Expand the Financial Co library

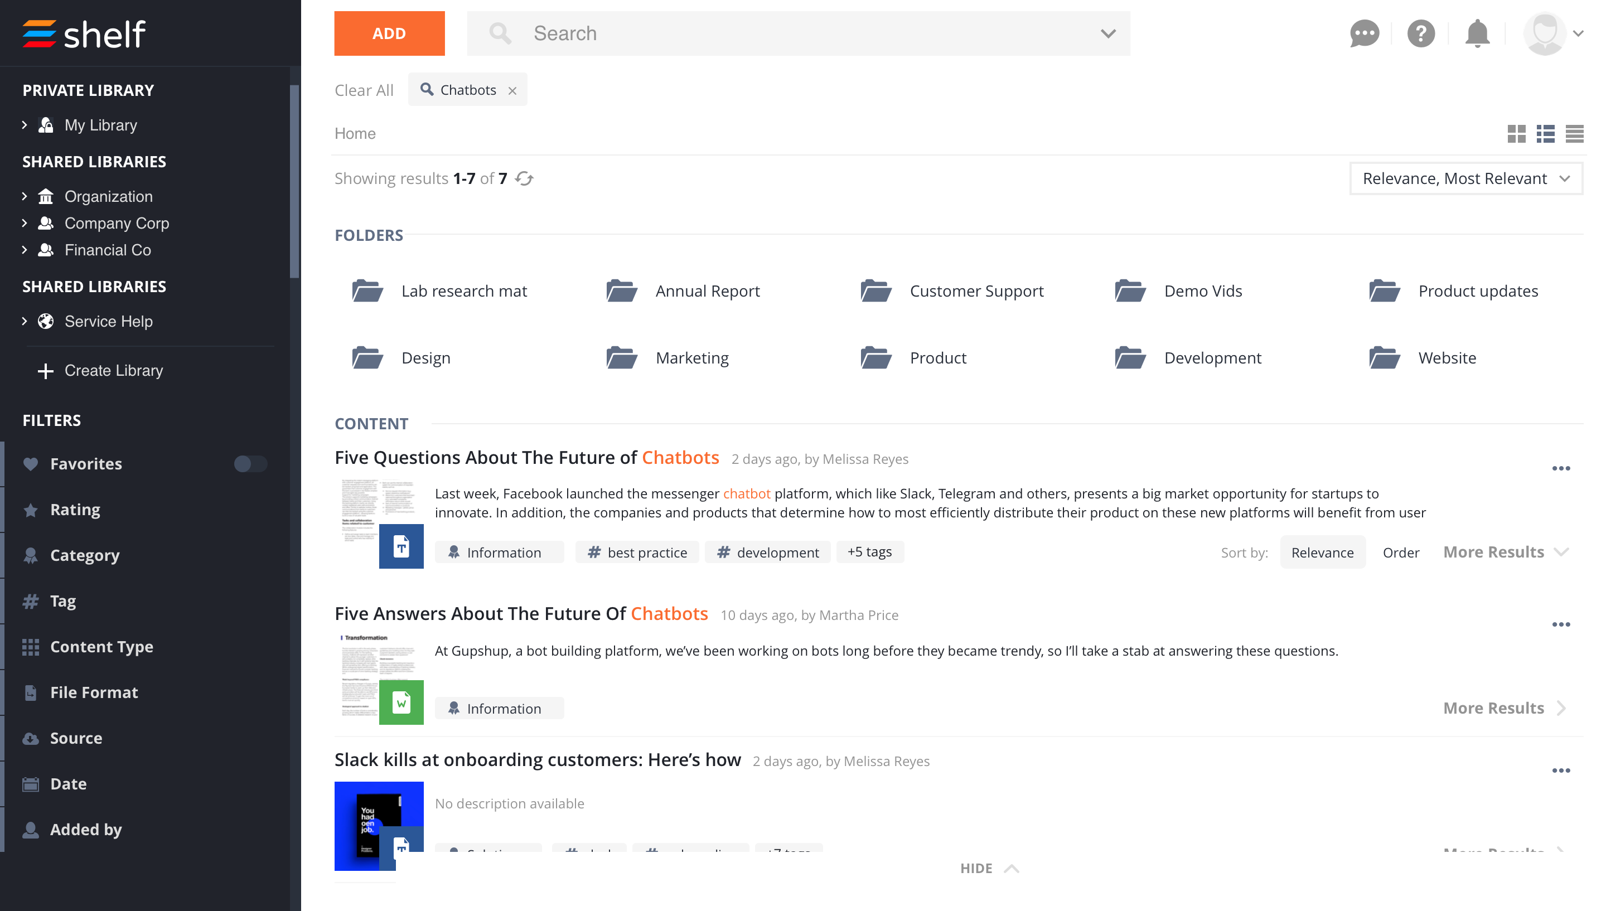tap(25, 250)
